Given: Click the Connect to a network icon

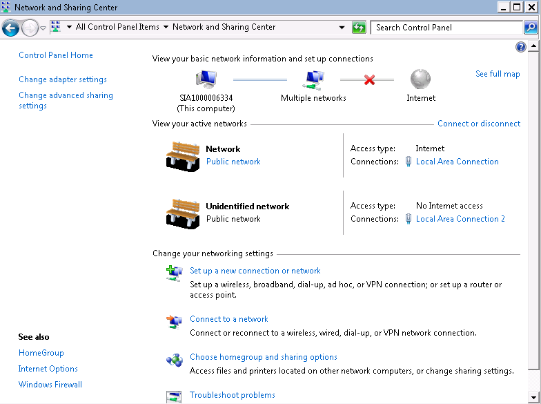Looking at the screenshot, I should [x=174, y=322].
